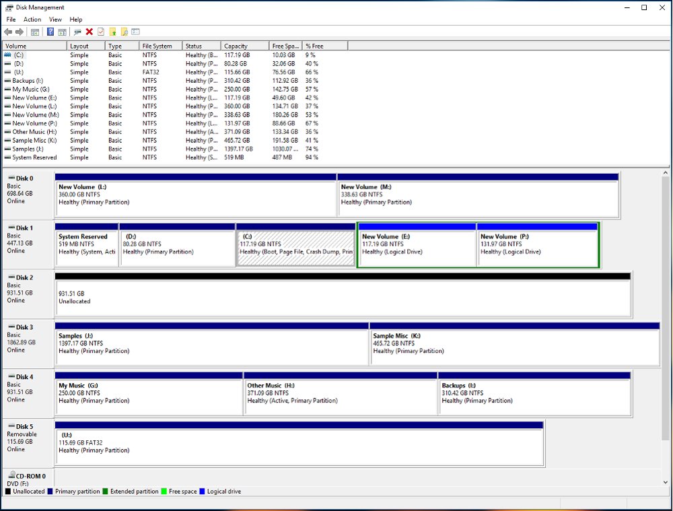Image resolution: width=673 pixels, height=511 pixels.
Task: Click the Disk 0 label panel
Action: click(28, 195)
